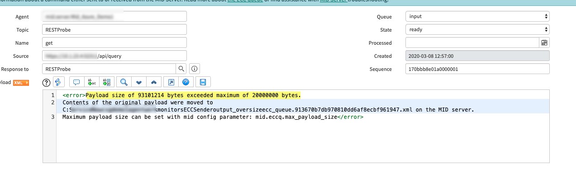Open the State dropdown showing ready

(477, 30)
